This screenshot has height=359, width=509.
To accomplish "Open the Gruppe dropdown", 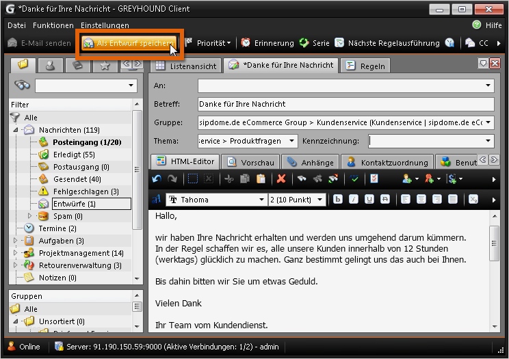I will coord(488,122).
